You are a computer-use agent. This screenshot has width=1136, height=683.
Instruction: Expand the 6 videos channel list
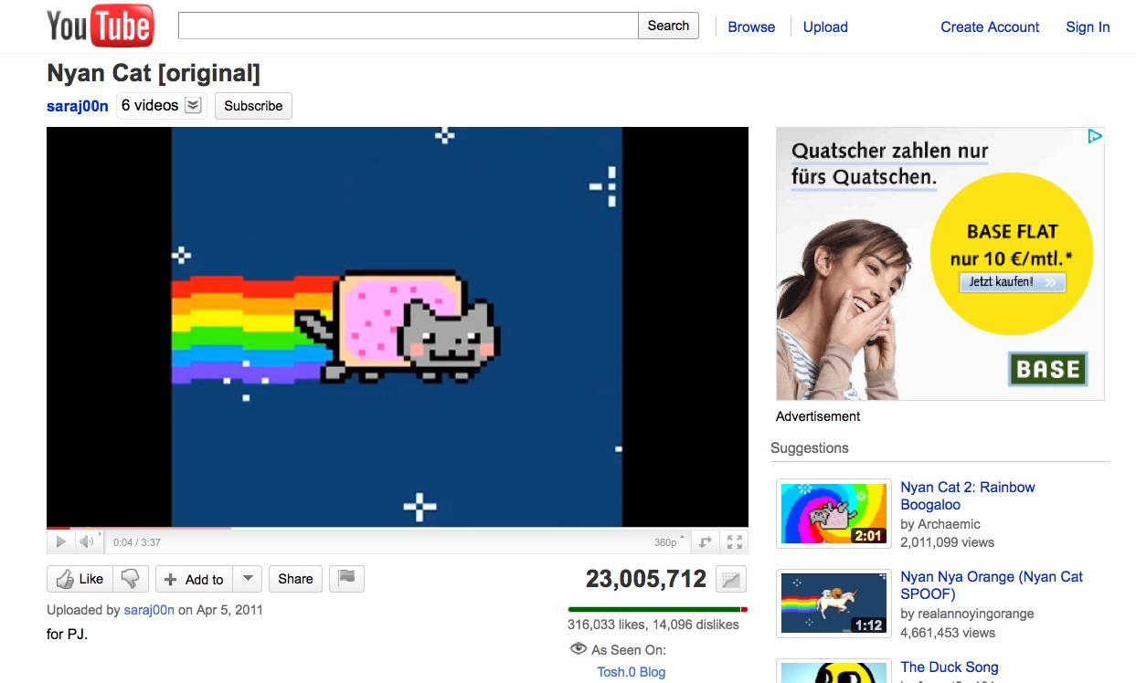(192, 105)
